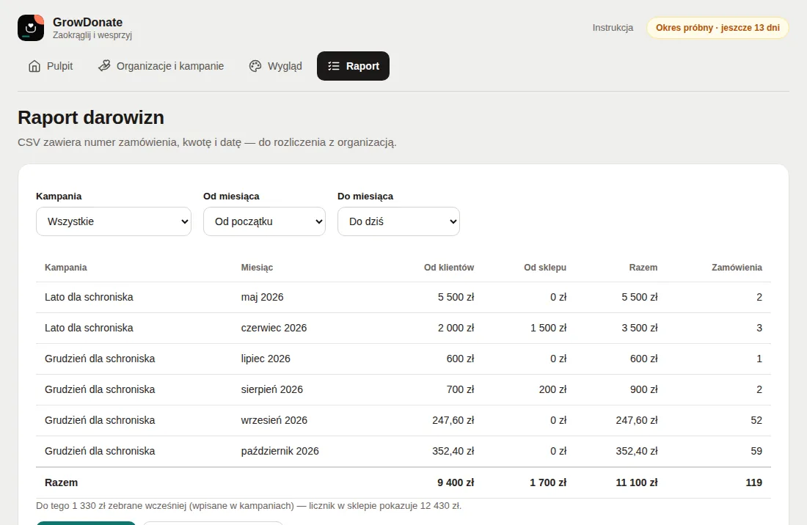Click the '9 400 zł' customers total
Image resolution: width=807 pixels, height=525 pixels.
click(456, 482)
